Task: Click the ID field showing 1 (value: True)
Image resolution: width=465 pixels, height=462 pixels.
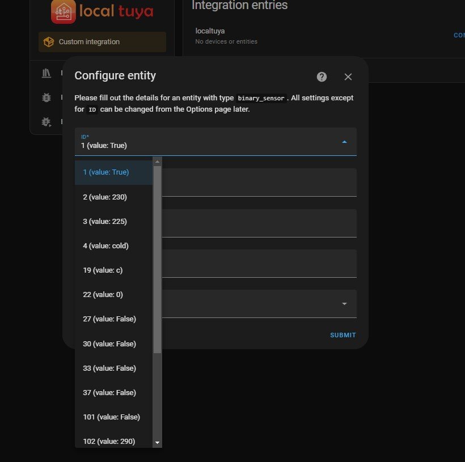Action: 215,142
